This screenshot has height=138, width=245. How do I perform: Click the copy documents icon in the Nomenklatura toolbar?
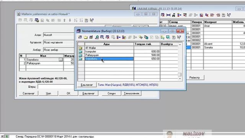point(146,37)
